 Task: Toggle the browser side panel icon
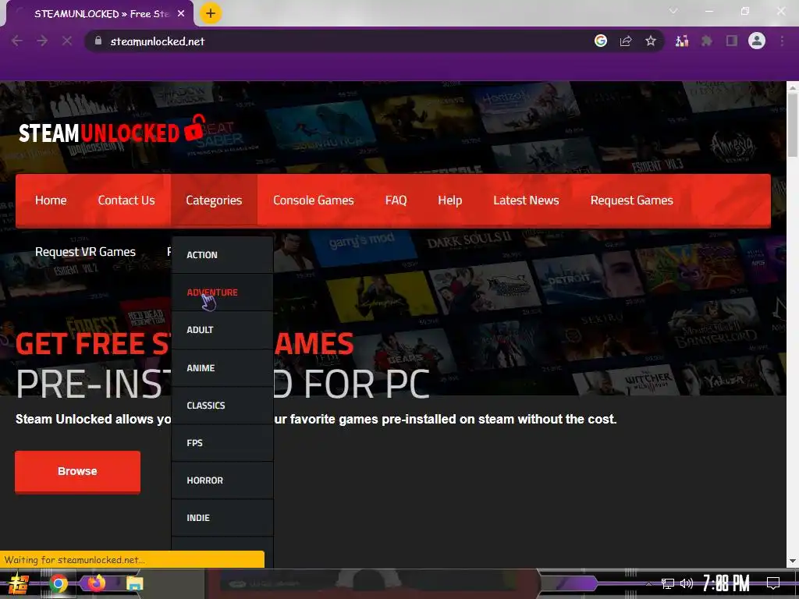click(x=732, y=41)
